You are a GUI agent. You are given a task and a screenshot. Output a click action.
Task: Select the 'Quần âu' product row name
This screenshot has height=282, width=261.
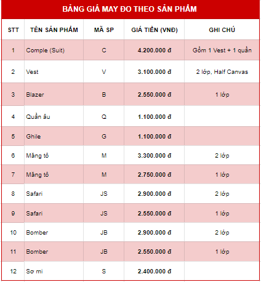point(38,116)
